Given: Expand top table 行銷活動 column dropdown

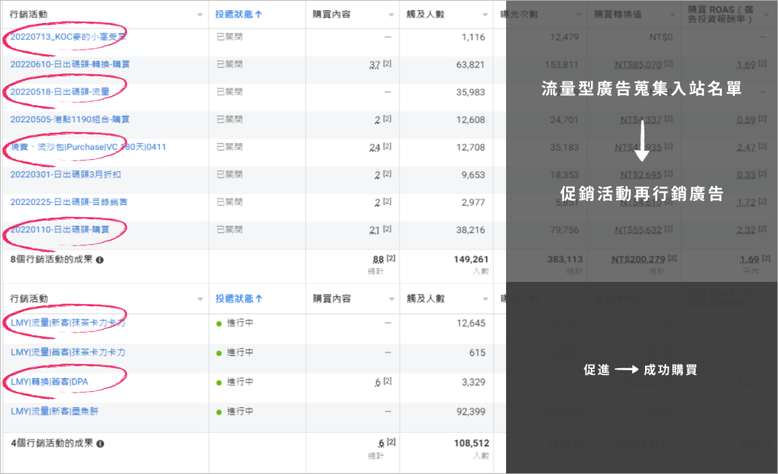Looking at the screenshot, I should coord(200,15).
